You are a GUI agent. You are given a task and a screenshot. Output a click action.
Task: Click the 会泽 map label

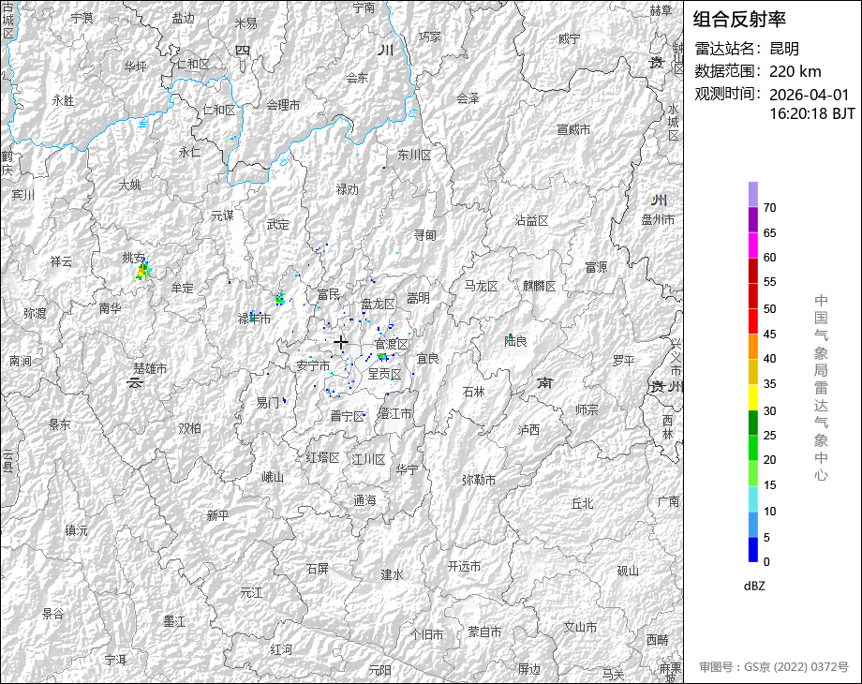tap(468, 98)
